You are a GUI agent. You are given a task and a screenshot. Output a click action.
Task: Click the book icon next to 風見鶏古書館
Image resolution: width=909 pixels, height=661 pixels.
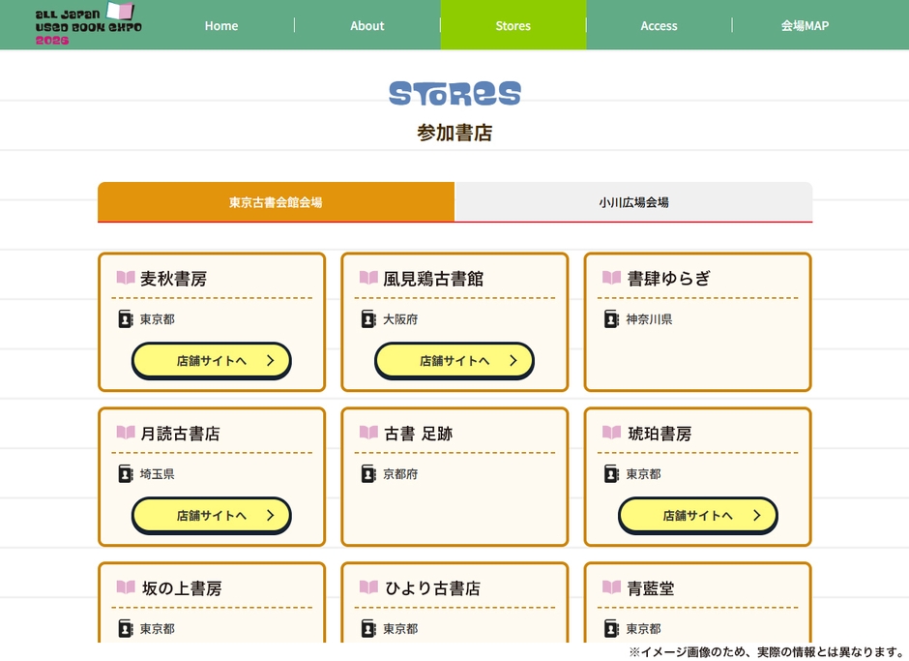[368, 278]
